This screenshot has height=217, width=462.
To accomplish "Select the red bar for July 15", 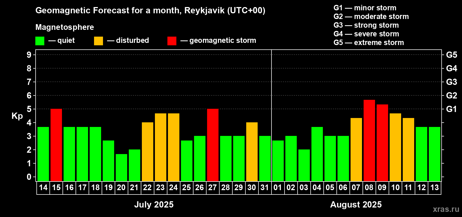I will (x=56, y=145).
